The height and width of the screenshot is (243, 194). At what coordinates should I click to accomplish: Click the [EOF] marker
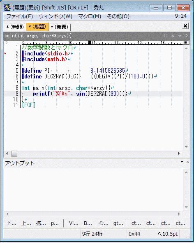(x=29, y=105)
